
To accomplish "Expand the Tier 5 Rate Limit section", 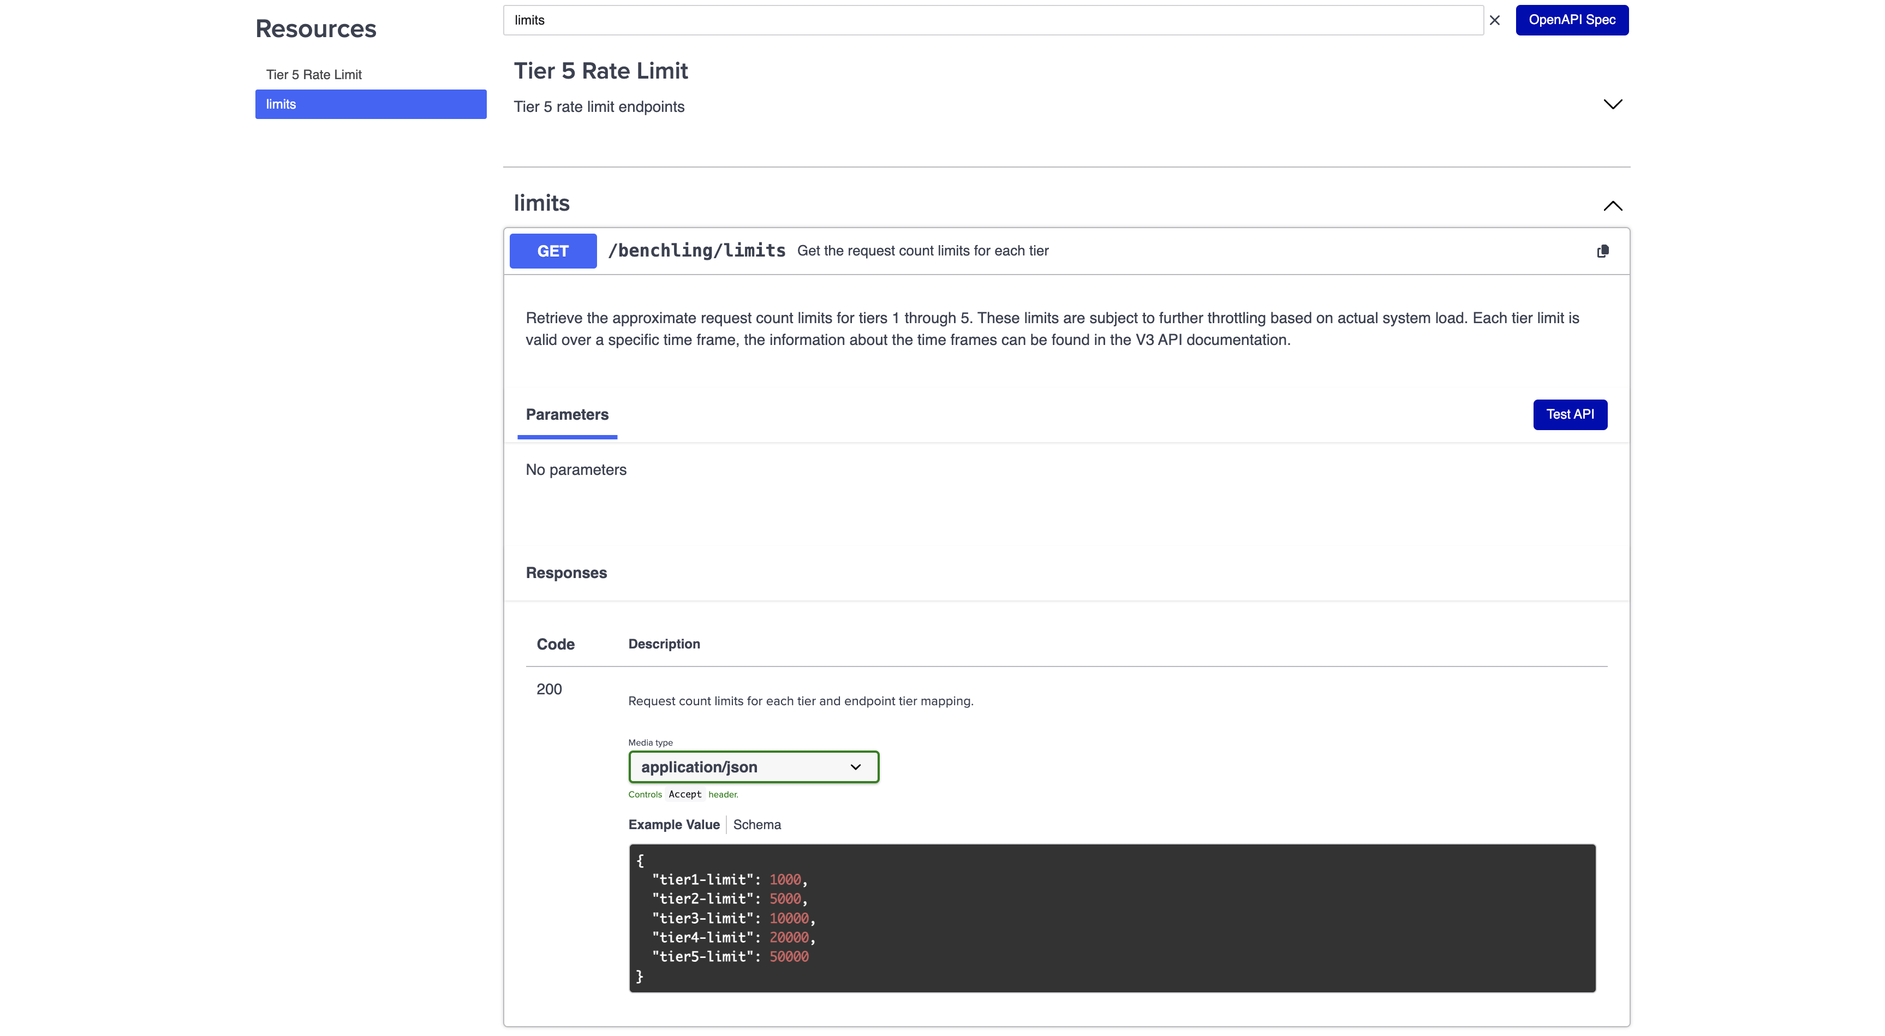I will point(1613,104).
